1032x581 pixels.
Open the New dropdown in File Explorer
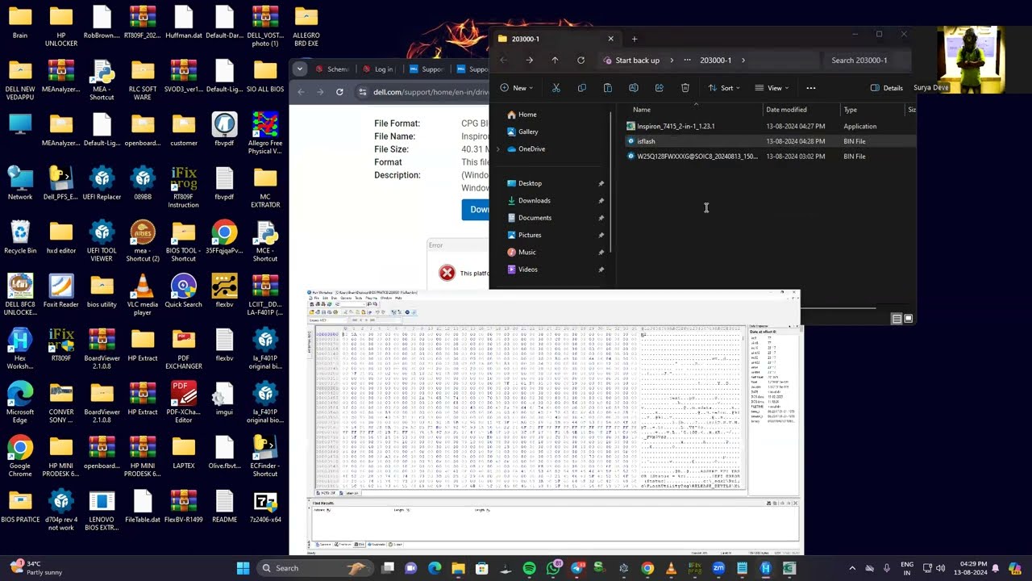516,88
